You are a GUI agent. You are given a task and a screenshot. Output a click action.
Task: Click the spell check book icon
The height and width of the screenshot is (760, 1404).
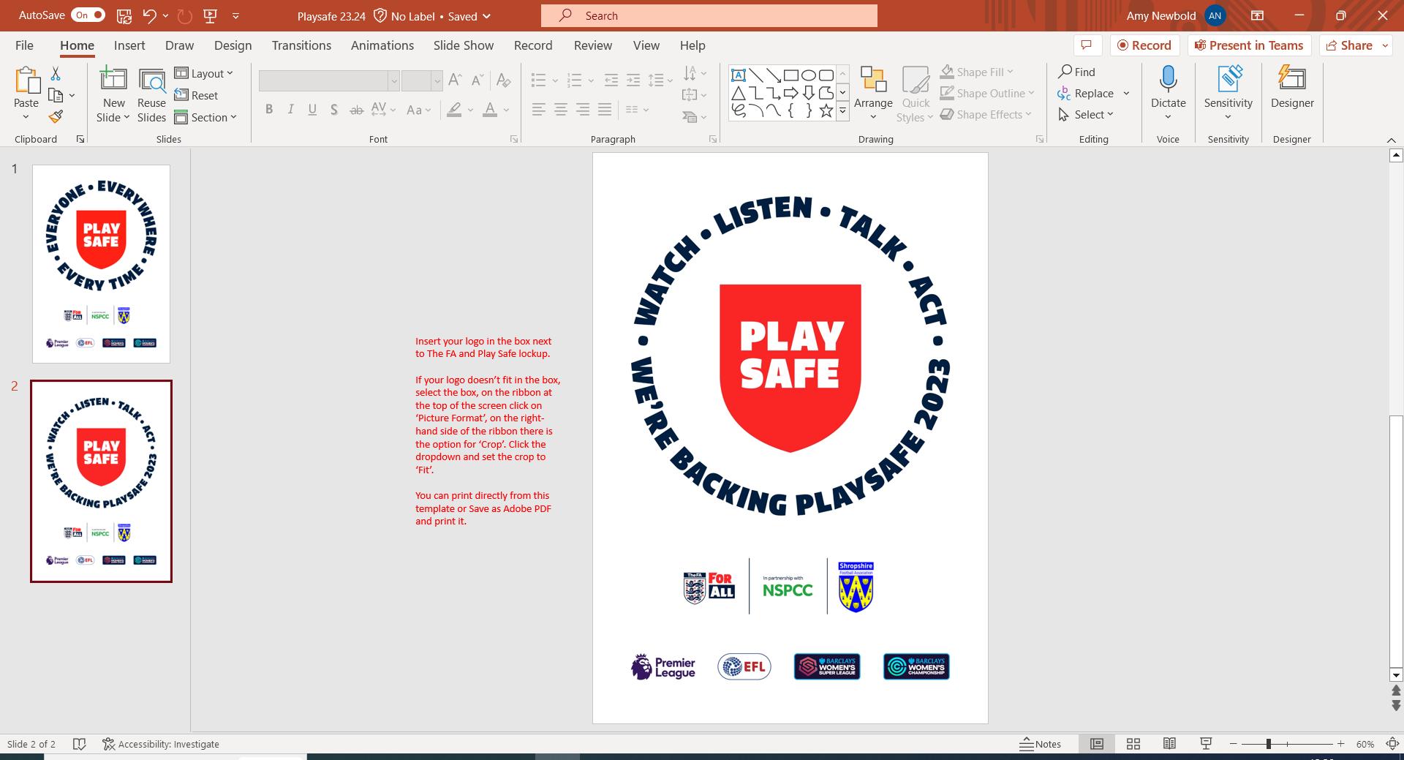click(80, 744)
